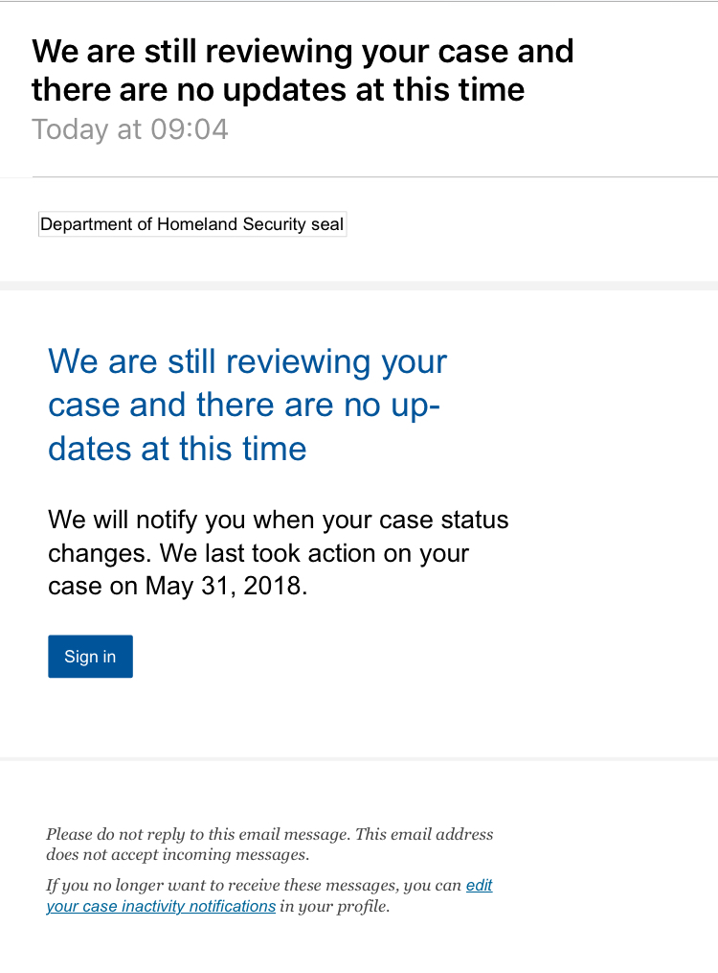This screenshot has width=718, height=973.
Task: Click the thin separator line above the footer
Action: pyautogui.click(x=359, y=758)
